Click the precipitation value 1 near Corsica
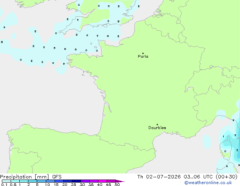Image resolution: width=240 pixels, height=186 pixels. 223,136
